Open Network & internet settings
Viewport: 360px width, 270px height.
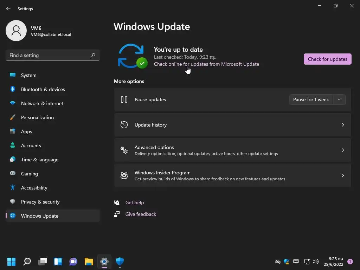coord(53,103)
